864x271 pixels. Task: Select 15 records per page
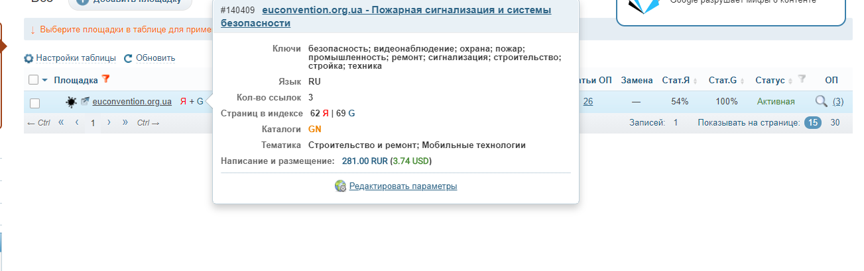point(813,123)
